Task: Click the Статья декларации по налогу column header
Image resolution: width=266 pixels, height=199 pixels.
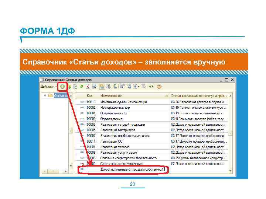Action: [199, 96]
